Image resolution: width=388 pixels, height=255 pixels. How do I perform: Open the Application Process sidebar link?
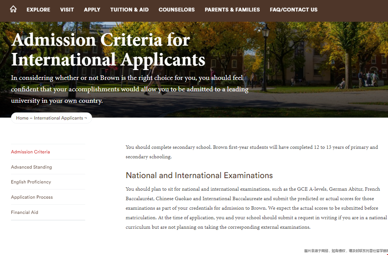32,197
